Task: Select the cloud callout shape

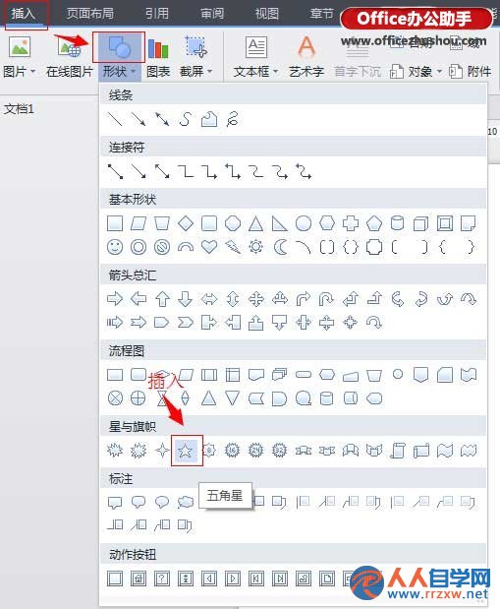Action: [x=186, y=502]
